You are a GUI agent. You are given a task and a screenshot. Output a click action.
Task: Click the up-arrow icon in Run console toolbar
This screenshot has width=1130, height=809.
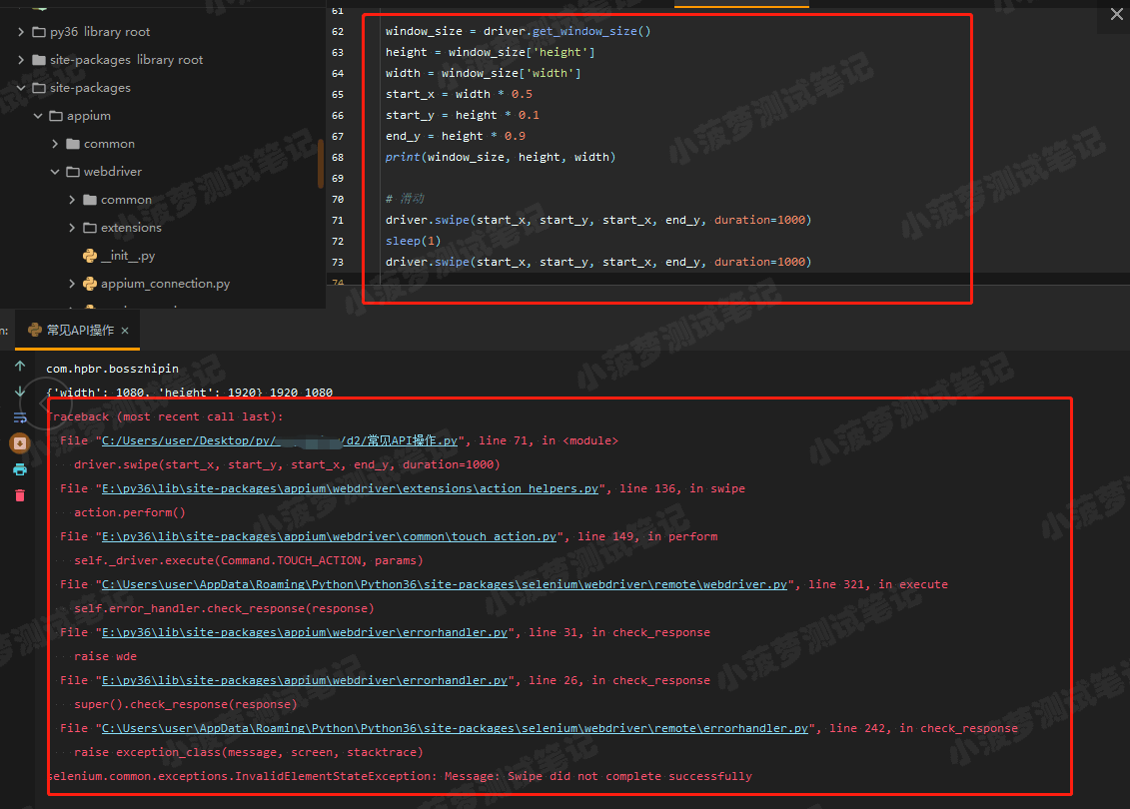[x=20, y=366]
